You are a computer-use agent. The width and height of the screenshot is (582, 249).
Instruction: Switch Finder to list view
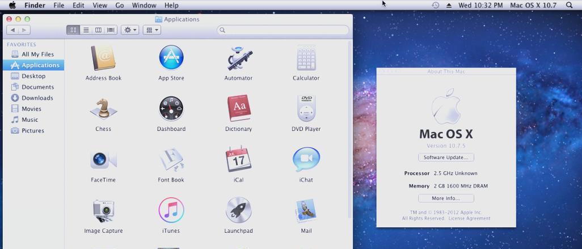(x=86, y=30)
